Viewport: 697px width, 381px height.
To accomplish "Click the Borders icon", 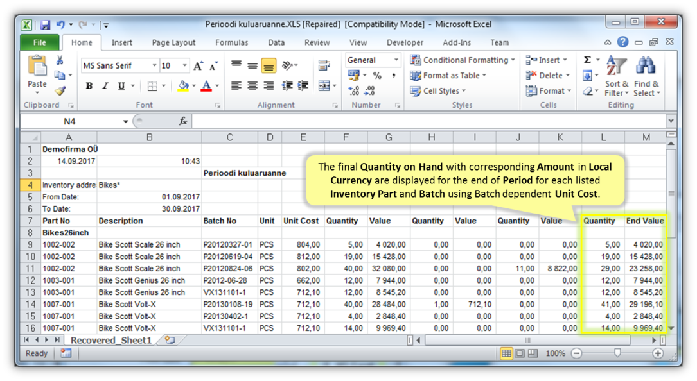I will click(x=152, y=86).
